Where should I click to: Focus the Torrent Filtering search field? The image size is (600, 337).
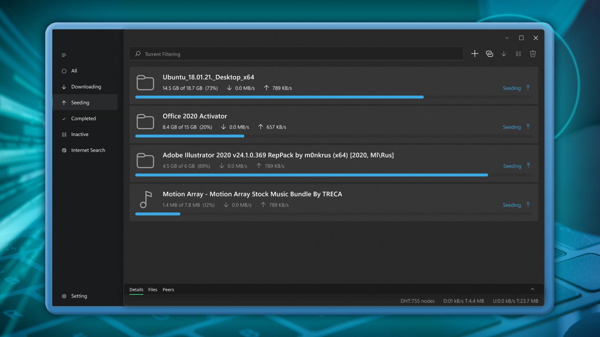296,54
